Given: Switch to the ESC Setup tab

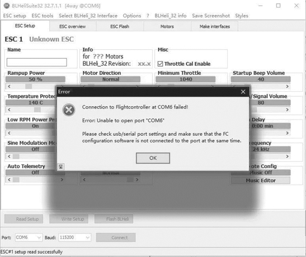Looking at the screenshot, I should [25, 26].
